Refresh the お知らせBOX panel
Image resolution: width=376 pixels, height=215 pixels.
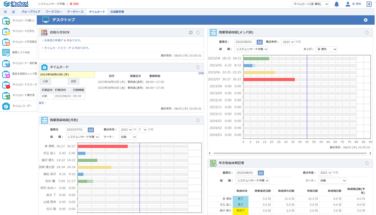tap(198, 33)
